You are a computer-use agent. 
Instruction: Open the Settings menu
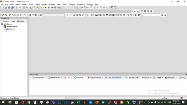(x=90, y=4)
